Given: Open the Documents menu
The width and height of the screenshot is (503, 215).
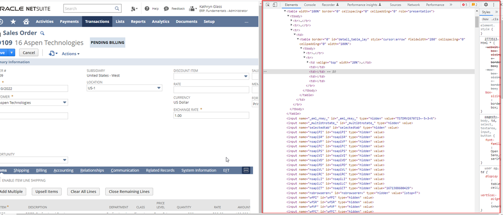Looking at the screenshot, I should click(x=186, y=22).
